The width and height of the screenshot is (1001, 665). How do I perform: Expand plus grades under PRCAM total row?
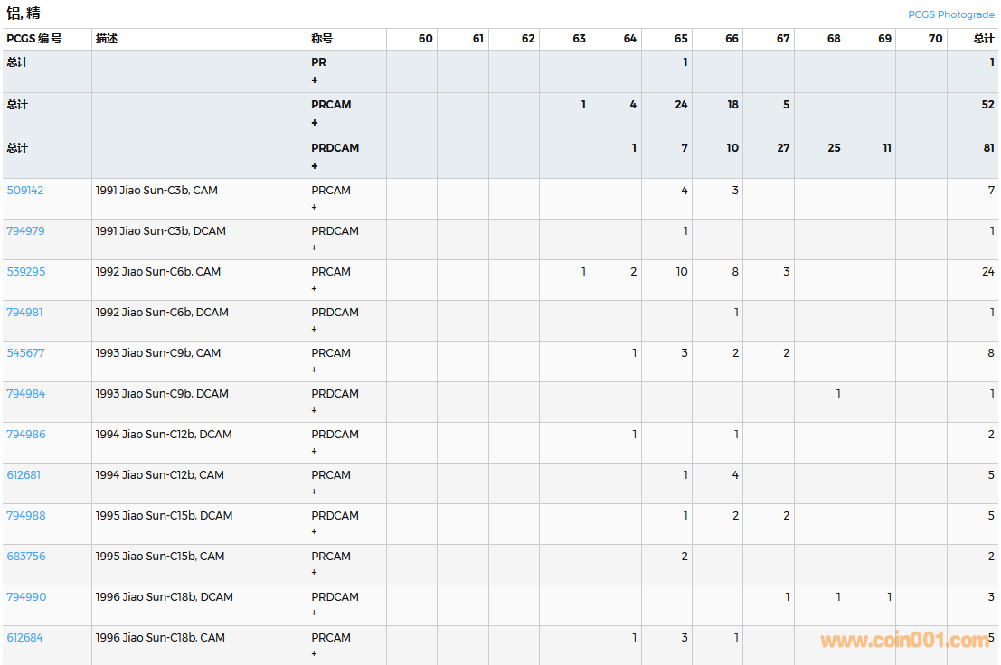[x=315, y=123]
